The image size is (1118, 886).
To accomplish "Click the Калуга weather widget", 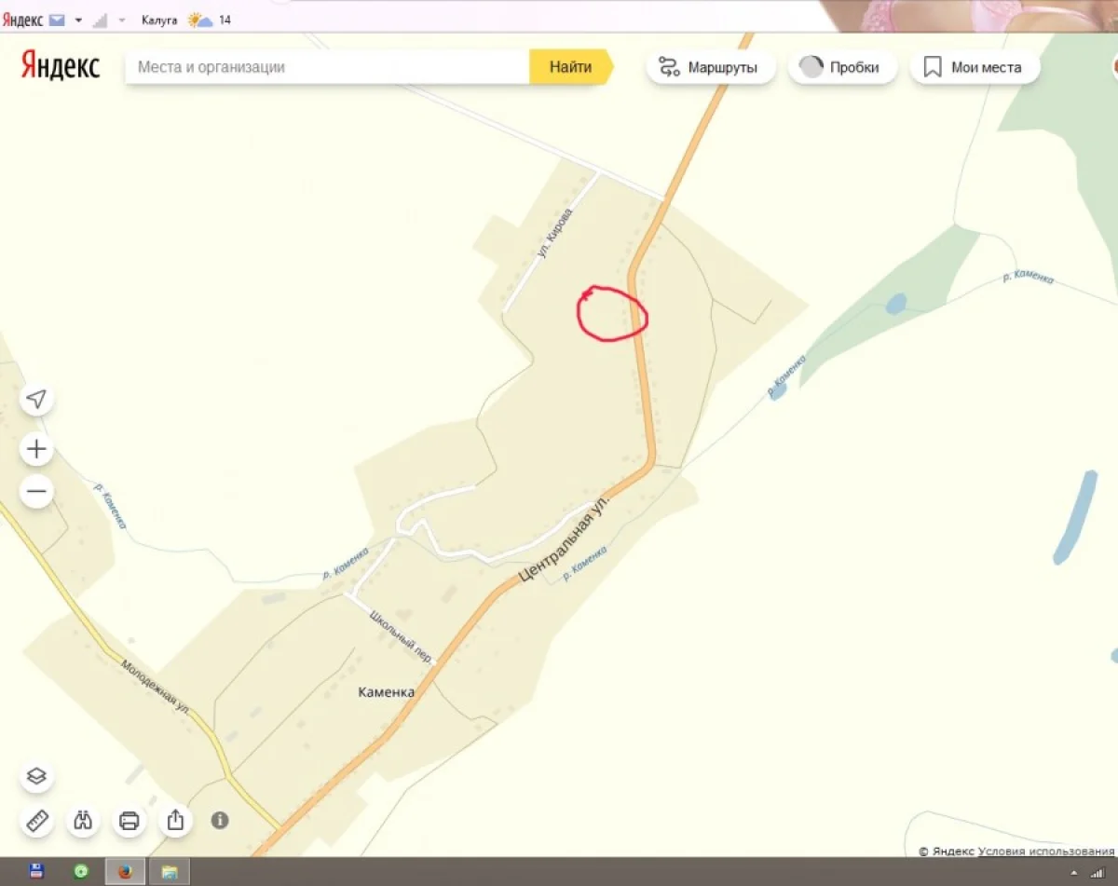I will [186, 20].
